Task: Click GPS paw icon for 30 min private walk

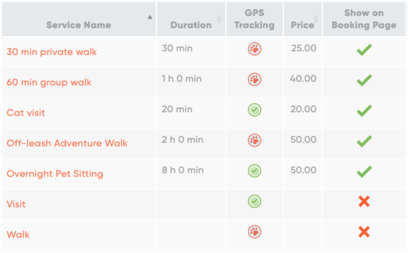Action: click(254, 49)
